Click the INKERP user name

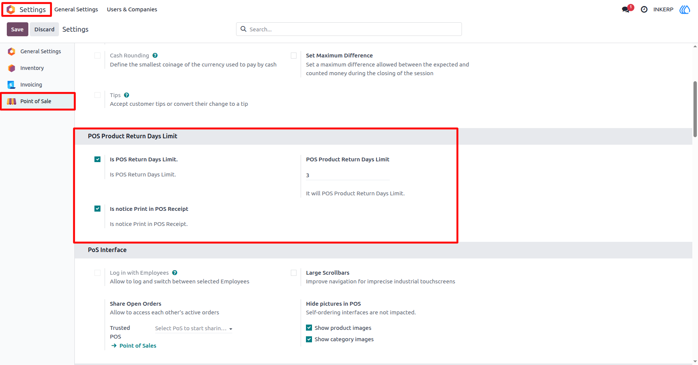(x=663, y=9)
